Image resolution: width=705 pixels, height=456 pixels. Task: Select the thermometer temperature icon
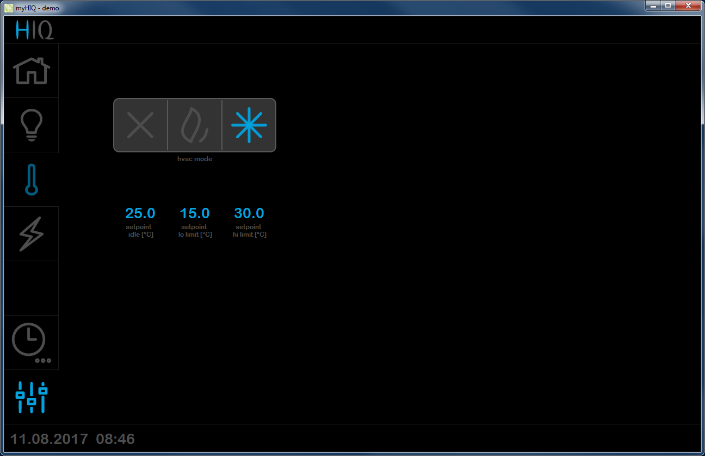click(31, 180)
